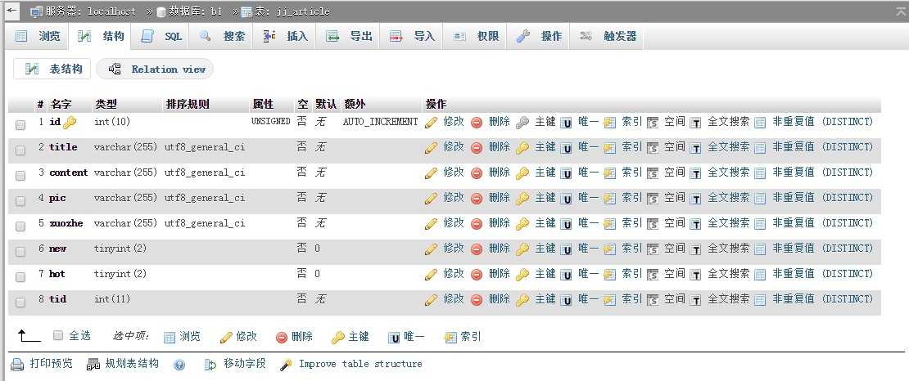Click 索引 link in the selected-items bar
The width and height of the screenshot is (909, 381).
[470, 336]
